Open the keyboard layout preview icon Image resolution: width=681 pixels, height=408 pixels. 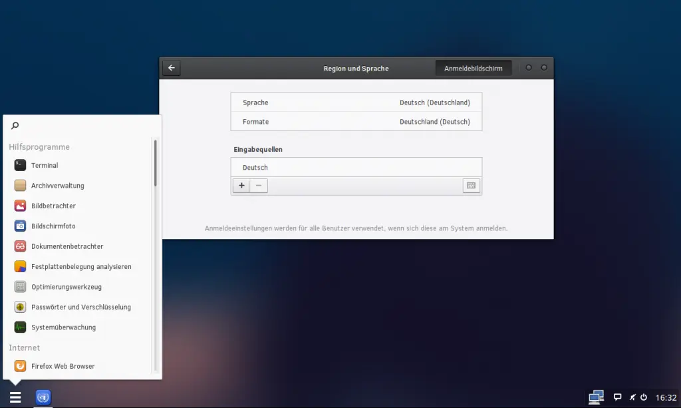[x=471, y=186]
